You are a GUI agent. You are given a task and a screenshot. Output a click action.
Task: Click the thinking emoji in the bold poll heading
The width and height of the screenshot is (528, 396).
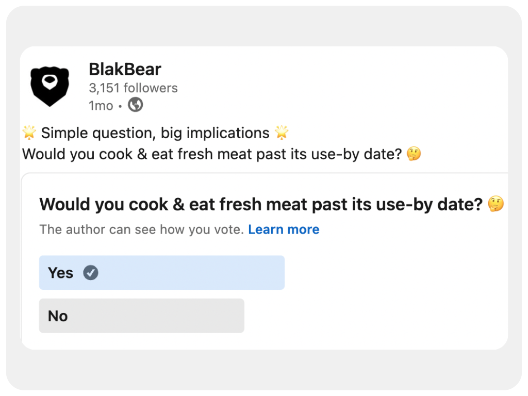[x=496, y=205]
